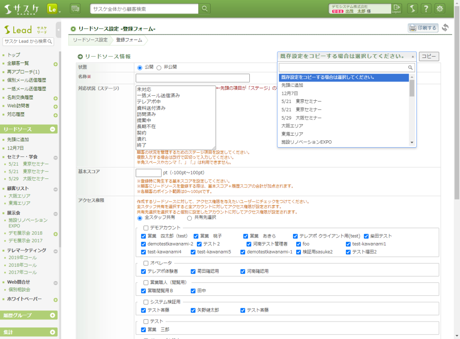Image resolution: width=460 pixels, height=339 pixels.
Task: Select the 共有先選択 radio option
Action: (190, 218)
